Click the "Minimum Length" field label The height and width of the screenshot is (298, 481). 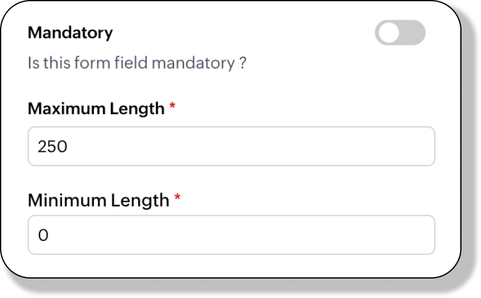pyautogui.click(x=98, y=199)
